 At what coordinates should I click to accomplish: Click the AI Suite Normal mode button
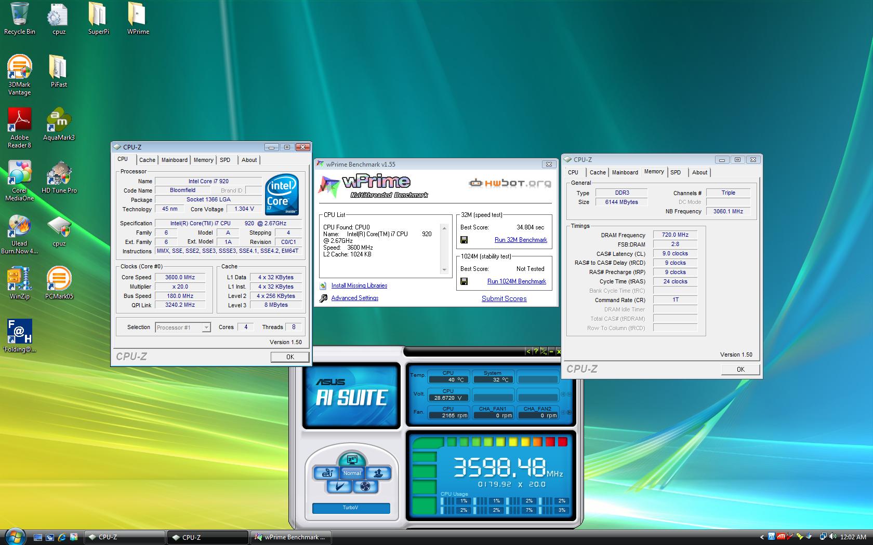352,473
